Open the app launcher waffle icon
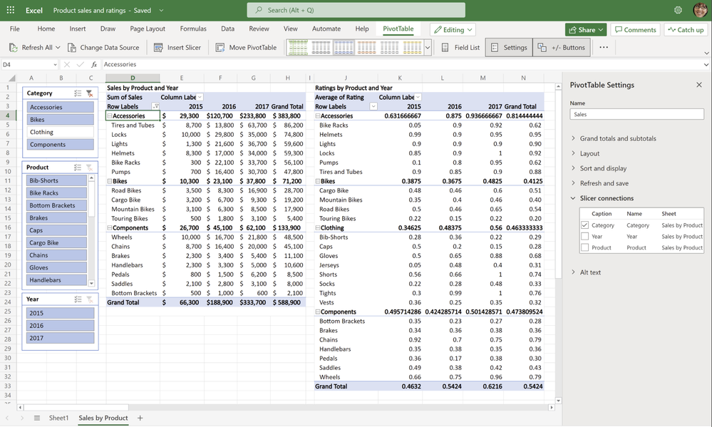The width and height of the screenshot is (712, 427). point(11,11)
